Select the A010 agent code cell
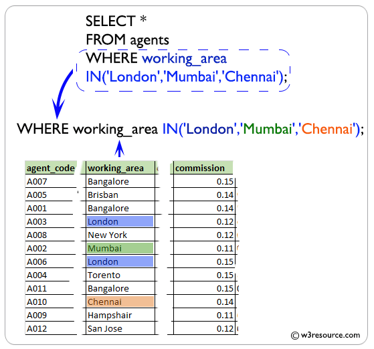The width and height of the screenshot is (374, 349). 51,302
